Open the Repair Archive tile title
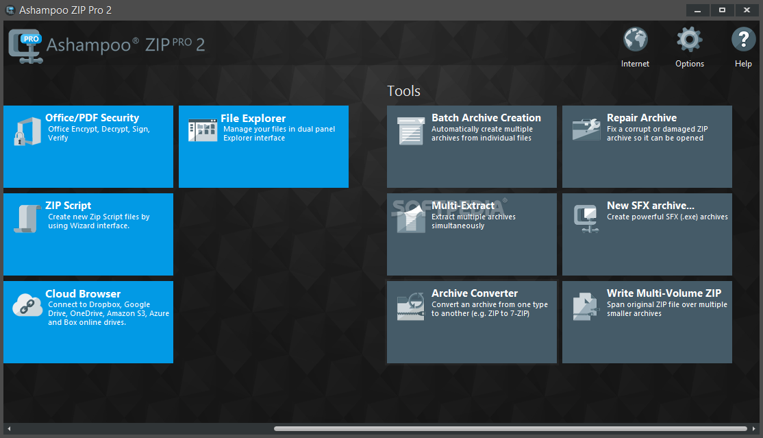Viewport: 763px width, 438px height. (641, 118)
